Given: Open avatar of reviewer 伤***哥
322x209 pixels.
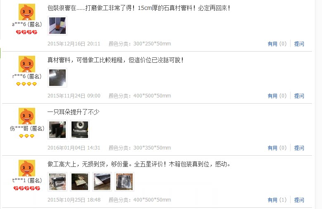Looking at the screenshot, I should (27, 116).
